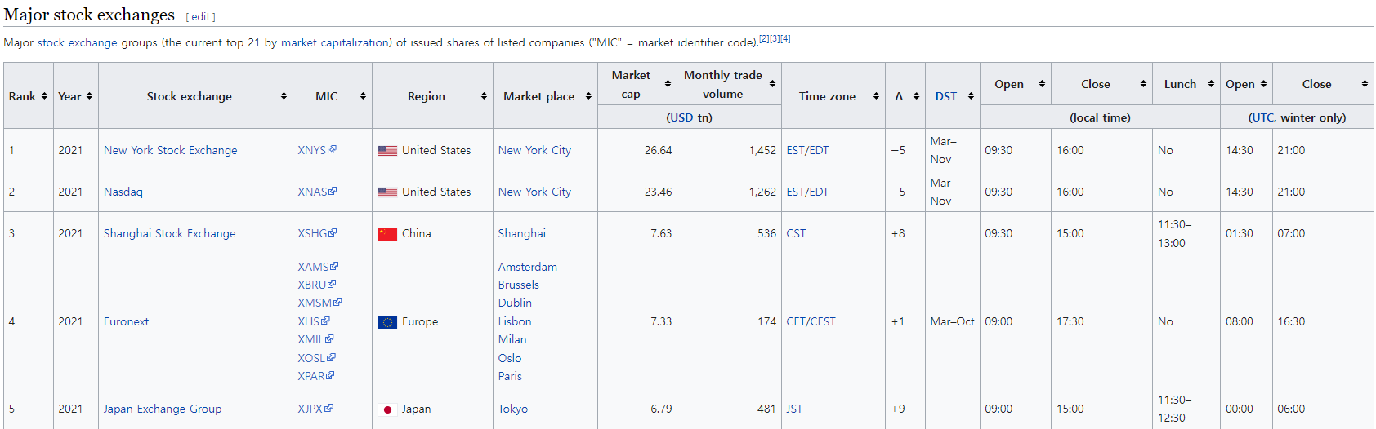Viewport: 1376px width, 429px height.
Task: Open the XNYS external link
Action: point(317,150)
